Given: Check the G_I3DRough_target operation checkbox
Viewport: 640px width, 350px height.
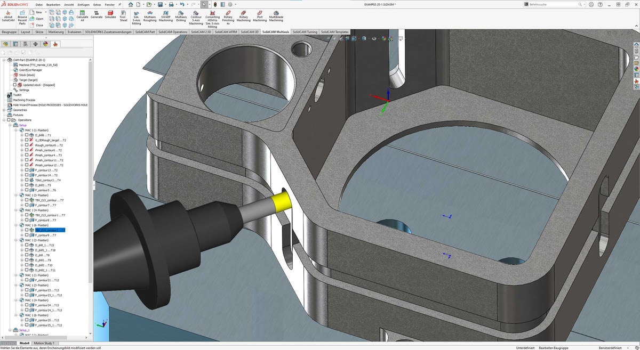Looking at the screenshot, I should pos(27,140).
